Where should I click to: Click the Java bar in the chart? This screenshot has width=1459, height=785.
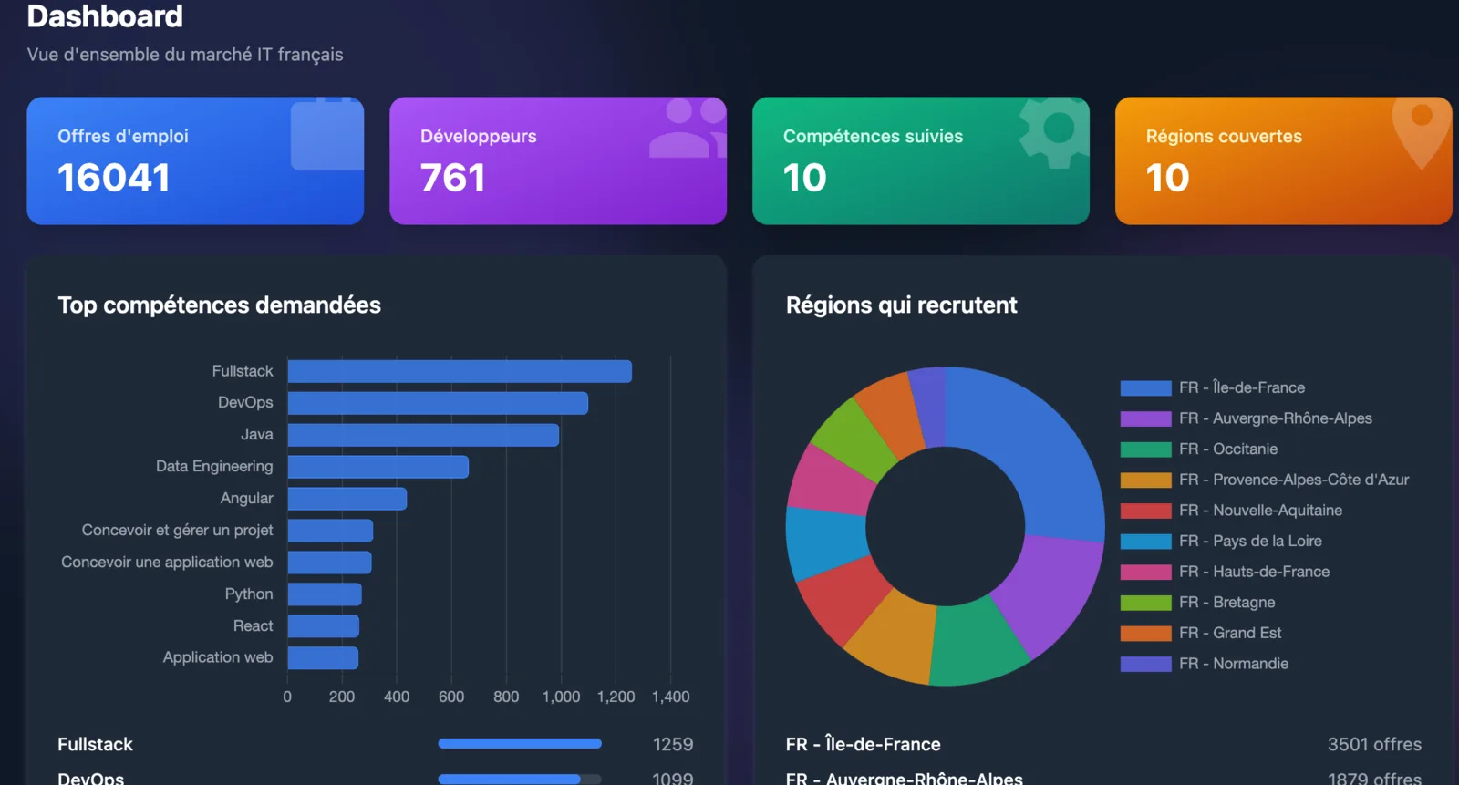423,435
